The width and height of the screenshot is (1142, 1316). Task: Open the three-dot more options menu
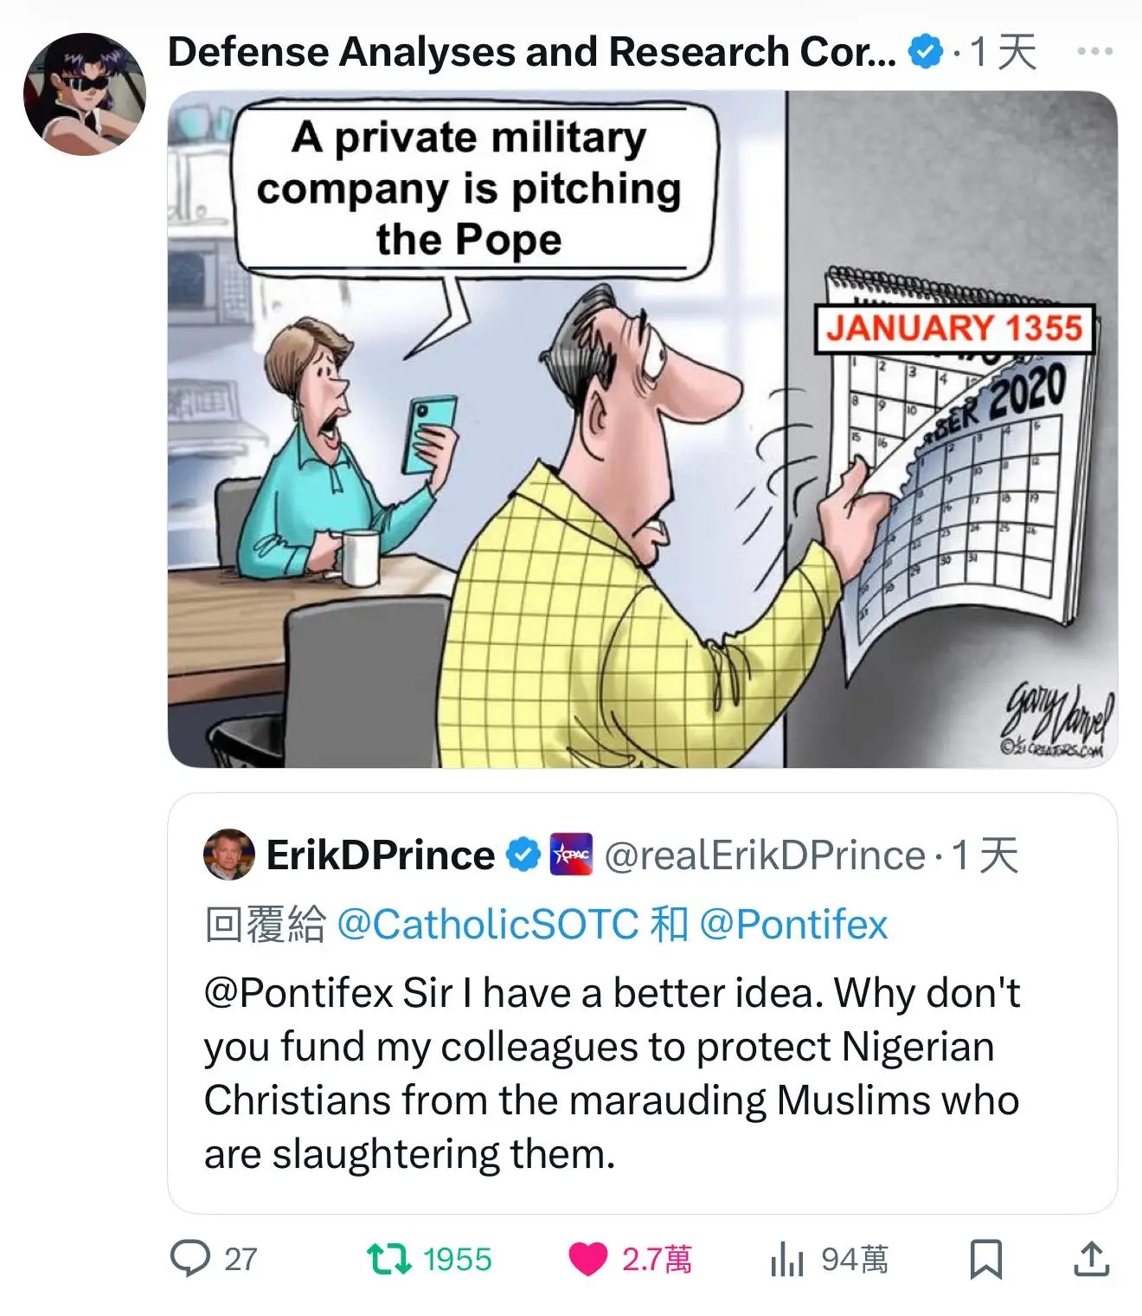point(1094,52)
